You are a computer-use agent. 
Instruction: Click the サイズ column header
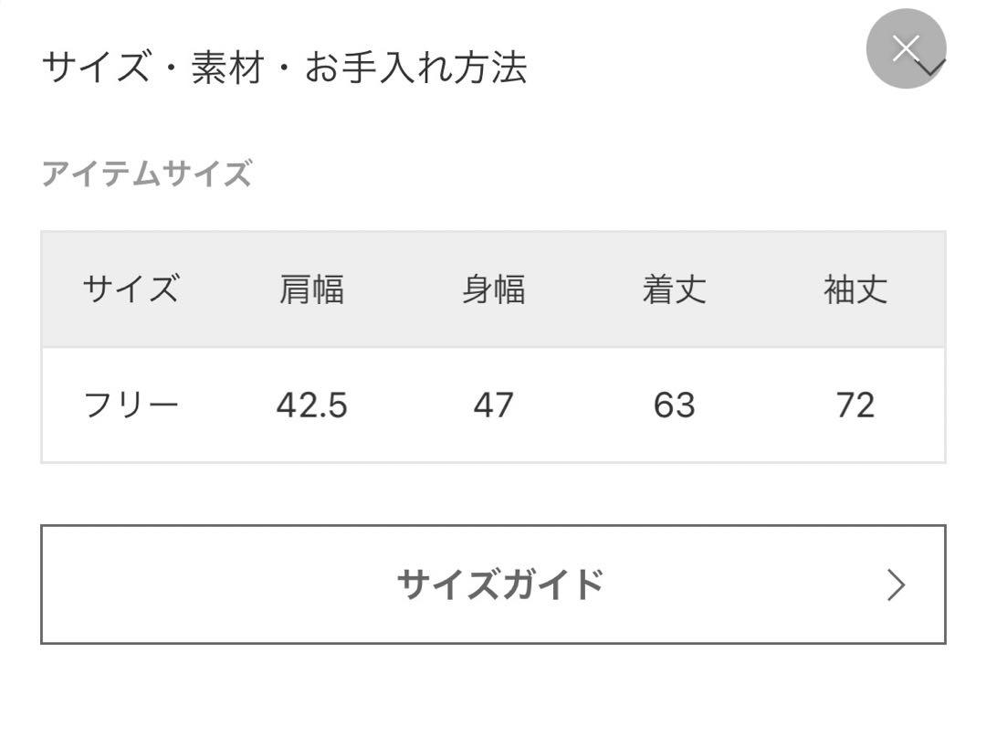pos(131,290)
